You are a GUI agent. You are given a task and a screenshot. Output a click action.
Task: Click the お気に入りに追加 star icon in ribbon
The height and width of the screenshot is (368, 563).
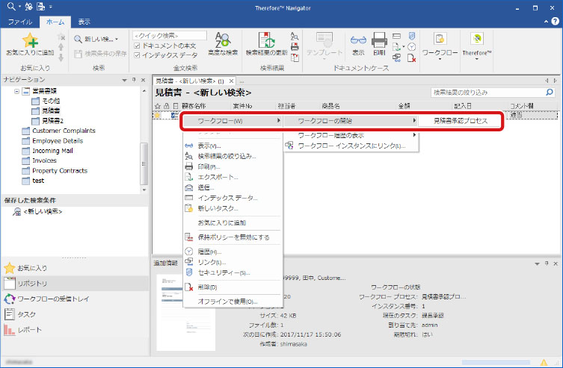point(29,40)
